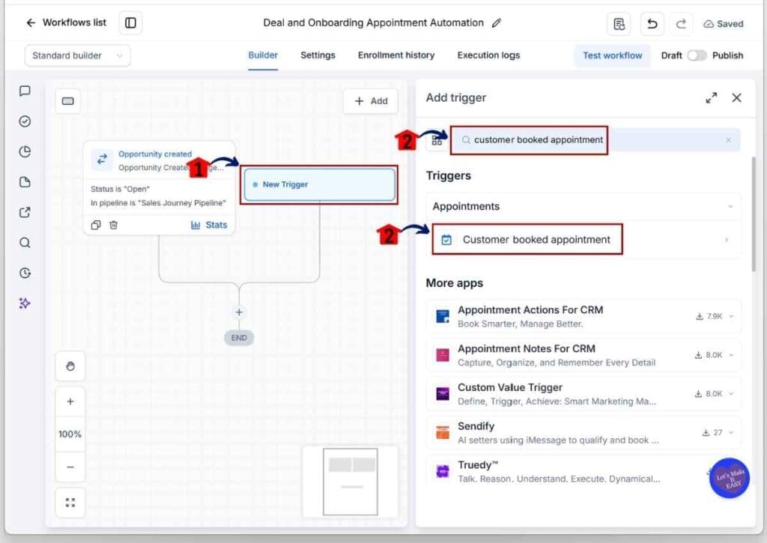Go back to Workflows list

[66, 22]
